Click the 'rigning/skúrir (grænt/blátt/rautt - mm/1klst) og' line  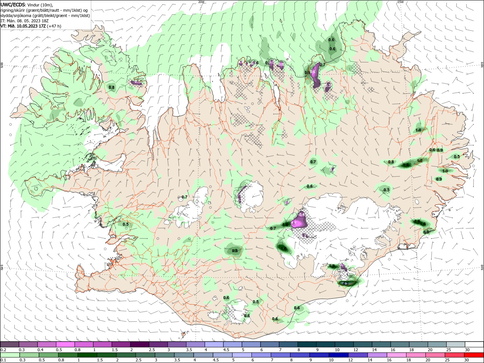click(44, 10)
